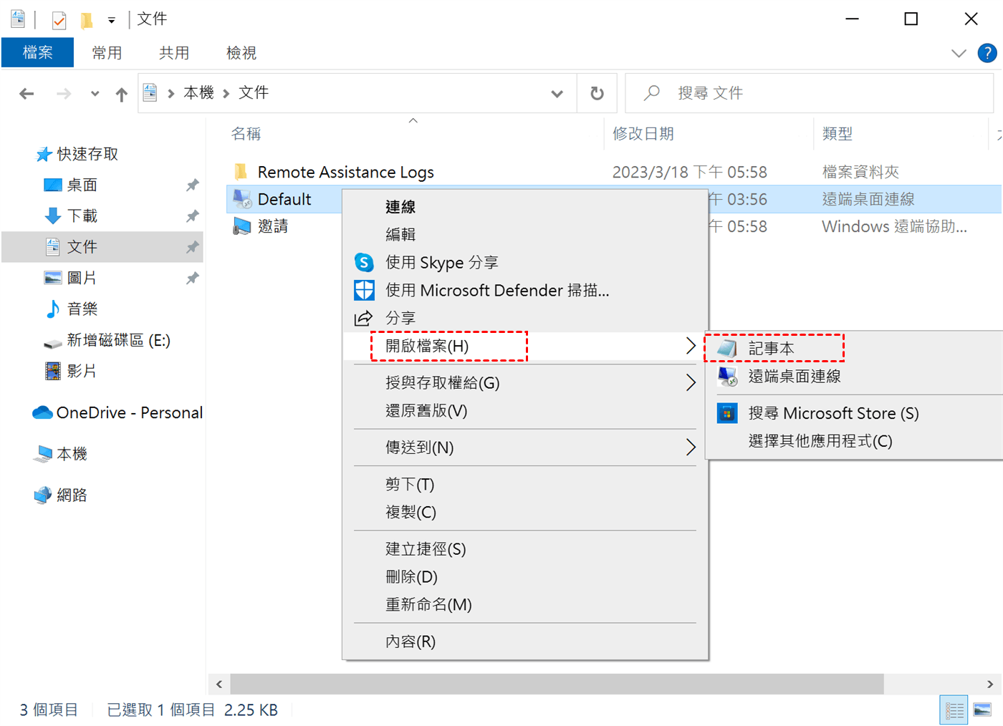
Task: Click the 快速存取 sidebar item
Action: point(87,154)
